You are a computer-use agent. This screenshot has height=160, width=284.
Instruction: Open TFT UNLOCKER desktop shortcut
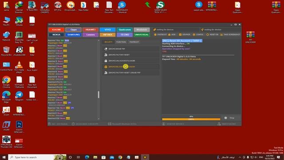(x=250, y=37)
